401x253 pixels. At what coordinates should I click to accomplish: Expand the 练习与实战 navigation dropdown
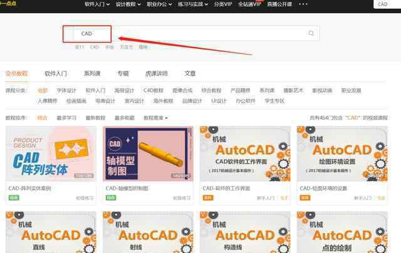click(x=193, y=4)
